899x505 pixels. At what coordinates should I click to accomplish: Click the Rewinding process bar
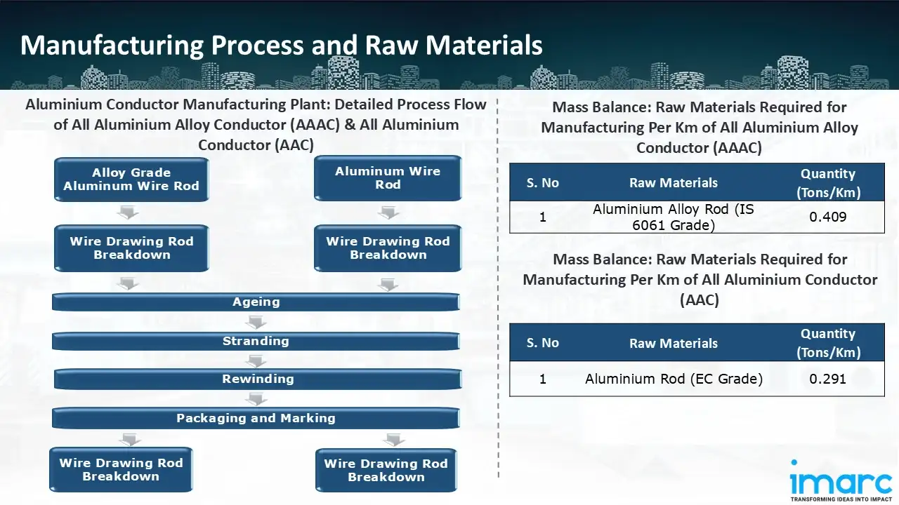[258, 379]
